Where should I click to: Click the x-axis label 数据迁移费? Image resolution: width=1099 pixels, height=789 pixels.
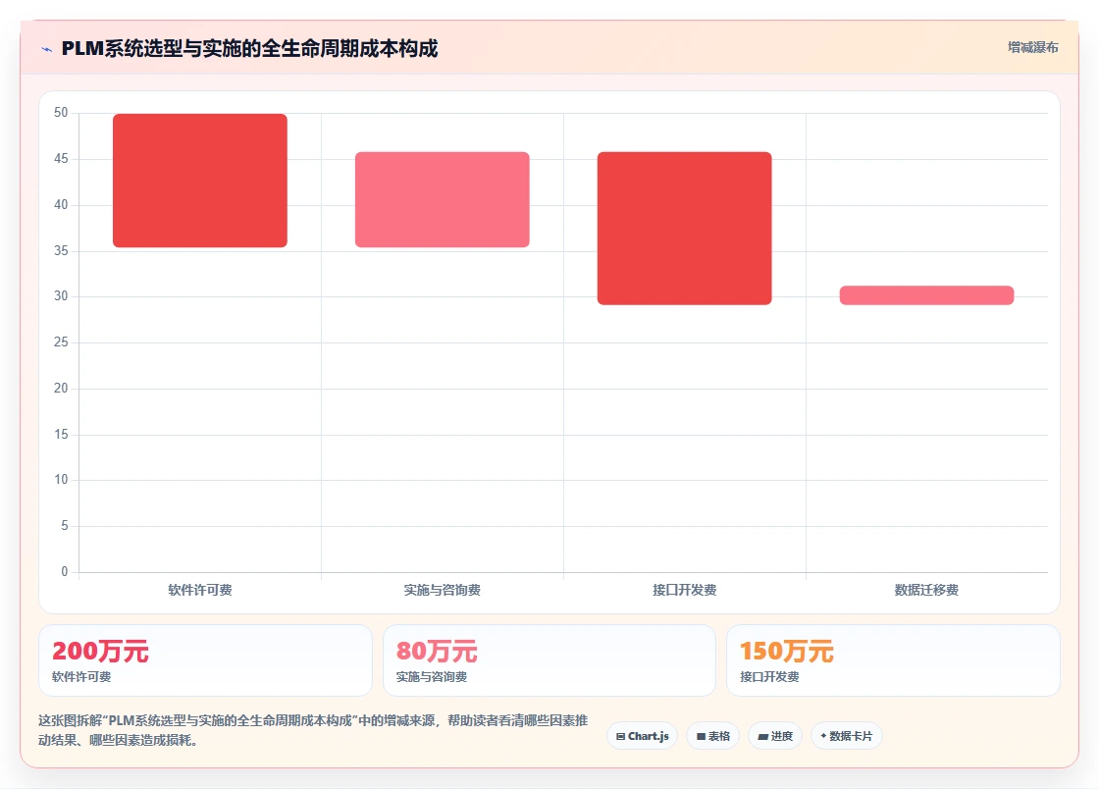(926, 590)
